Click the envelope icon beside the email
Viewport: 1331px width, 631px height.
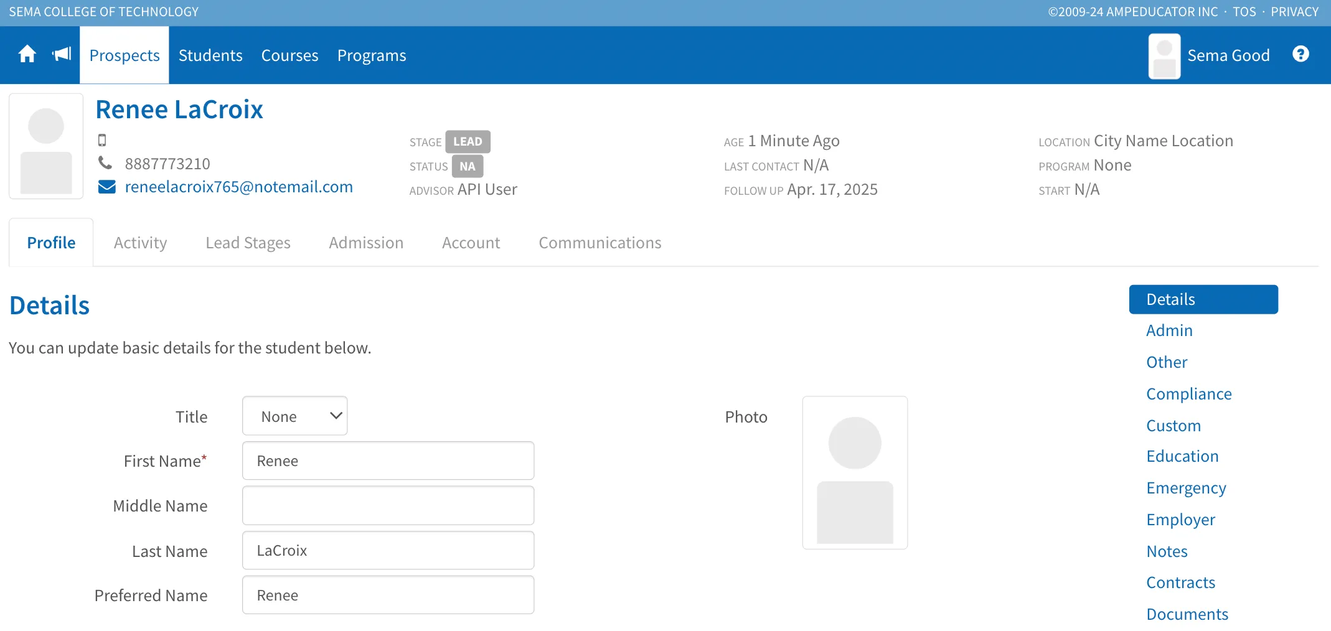107,187
